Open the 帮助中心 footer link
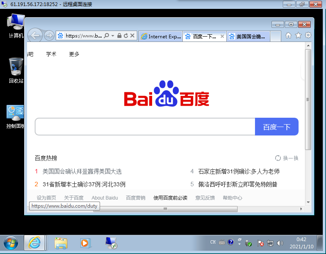 click(233, 198)
